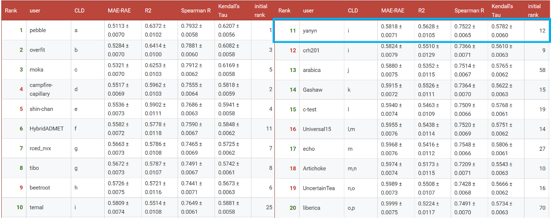This screenshot has height=218, width=551.
Task: Select the user name c-test
Action: pos(310,109)
